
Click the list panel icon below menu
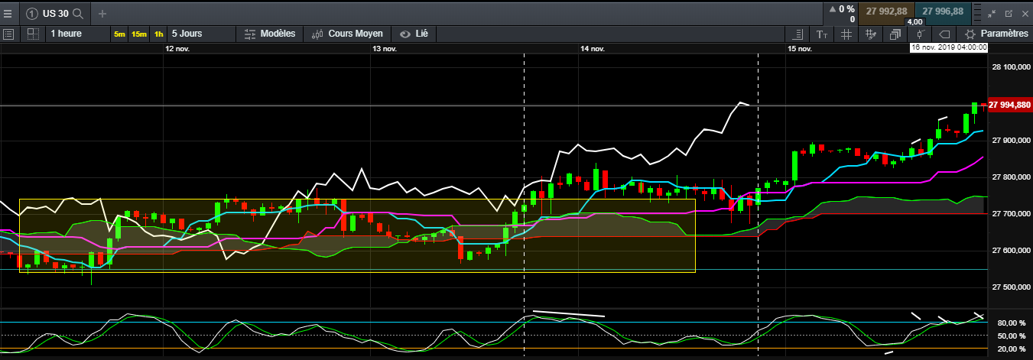[8, 34]
